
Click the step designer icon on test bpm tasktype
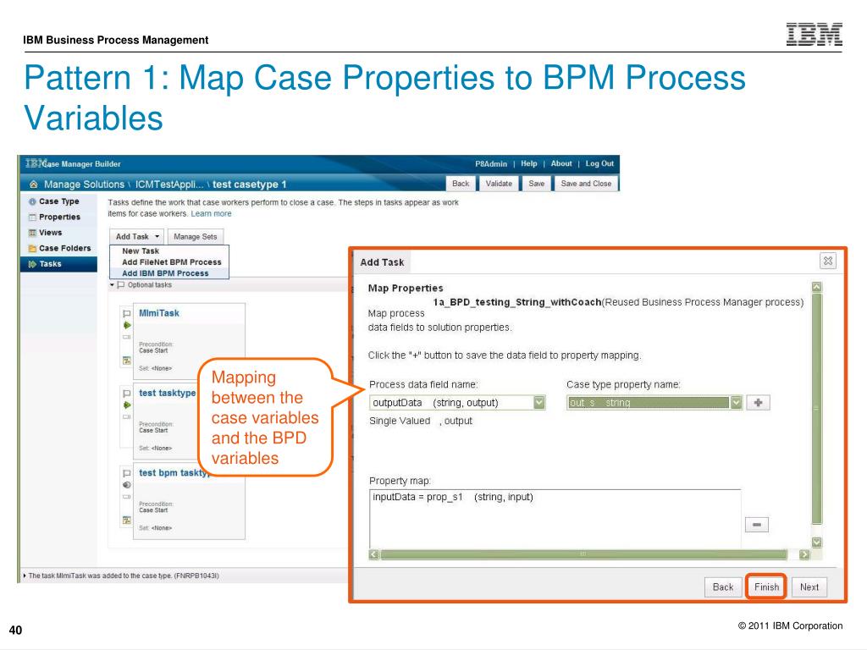[127, 521]
